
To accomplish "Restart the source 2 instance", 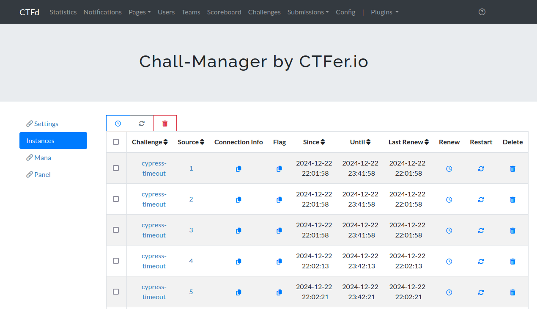I will [481, 199].
